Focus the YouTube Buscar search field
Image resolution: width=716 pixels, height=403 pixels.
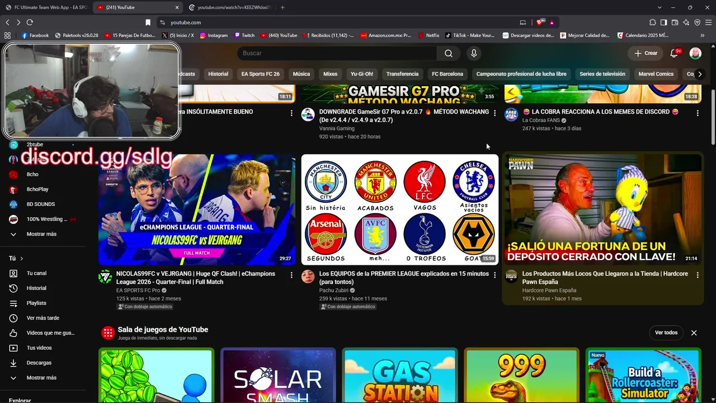337,53
